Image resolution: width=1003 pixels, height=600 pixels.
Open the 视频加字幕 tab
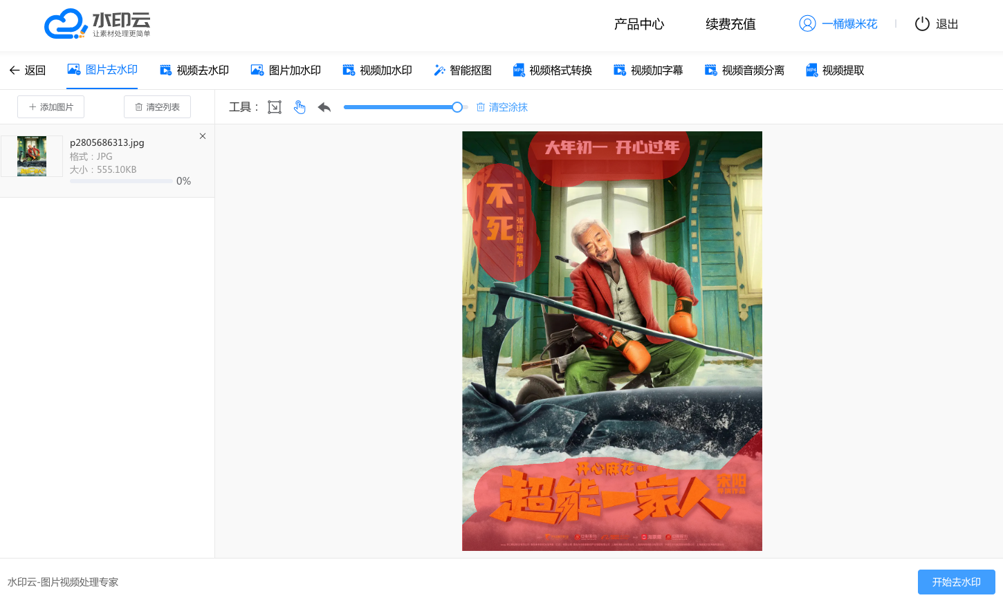point(648,71)
